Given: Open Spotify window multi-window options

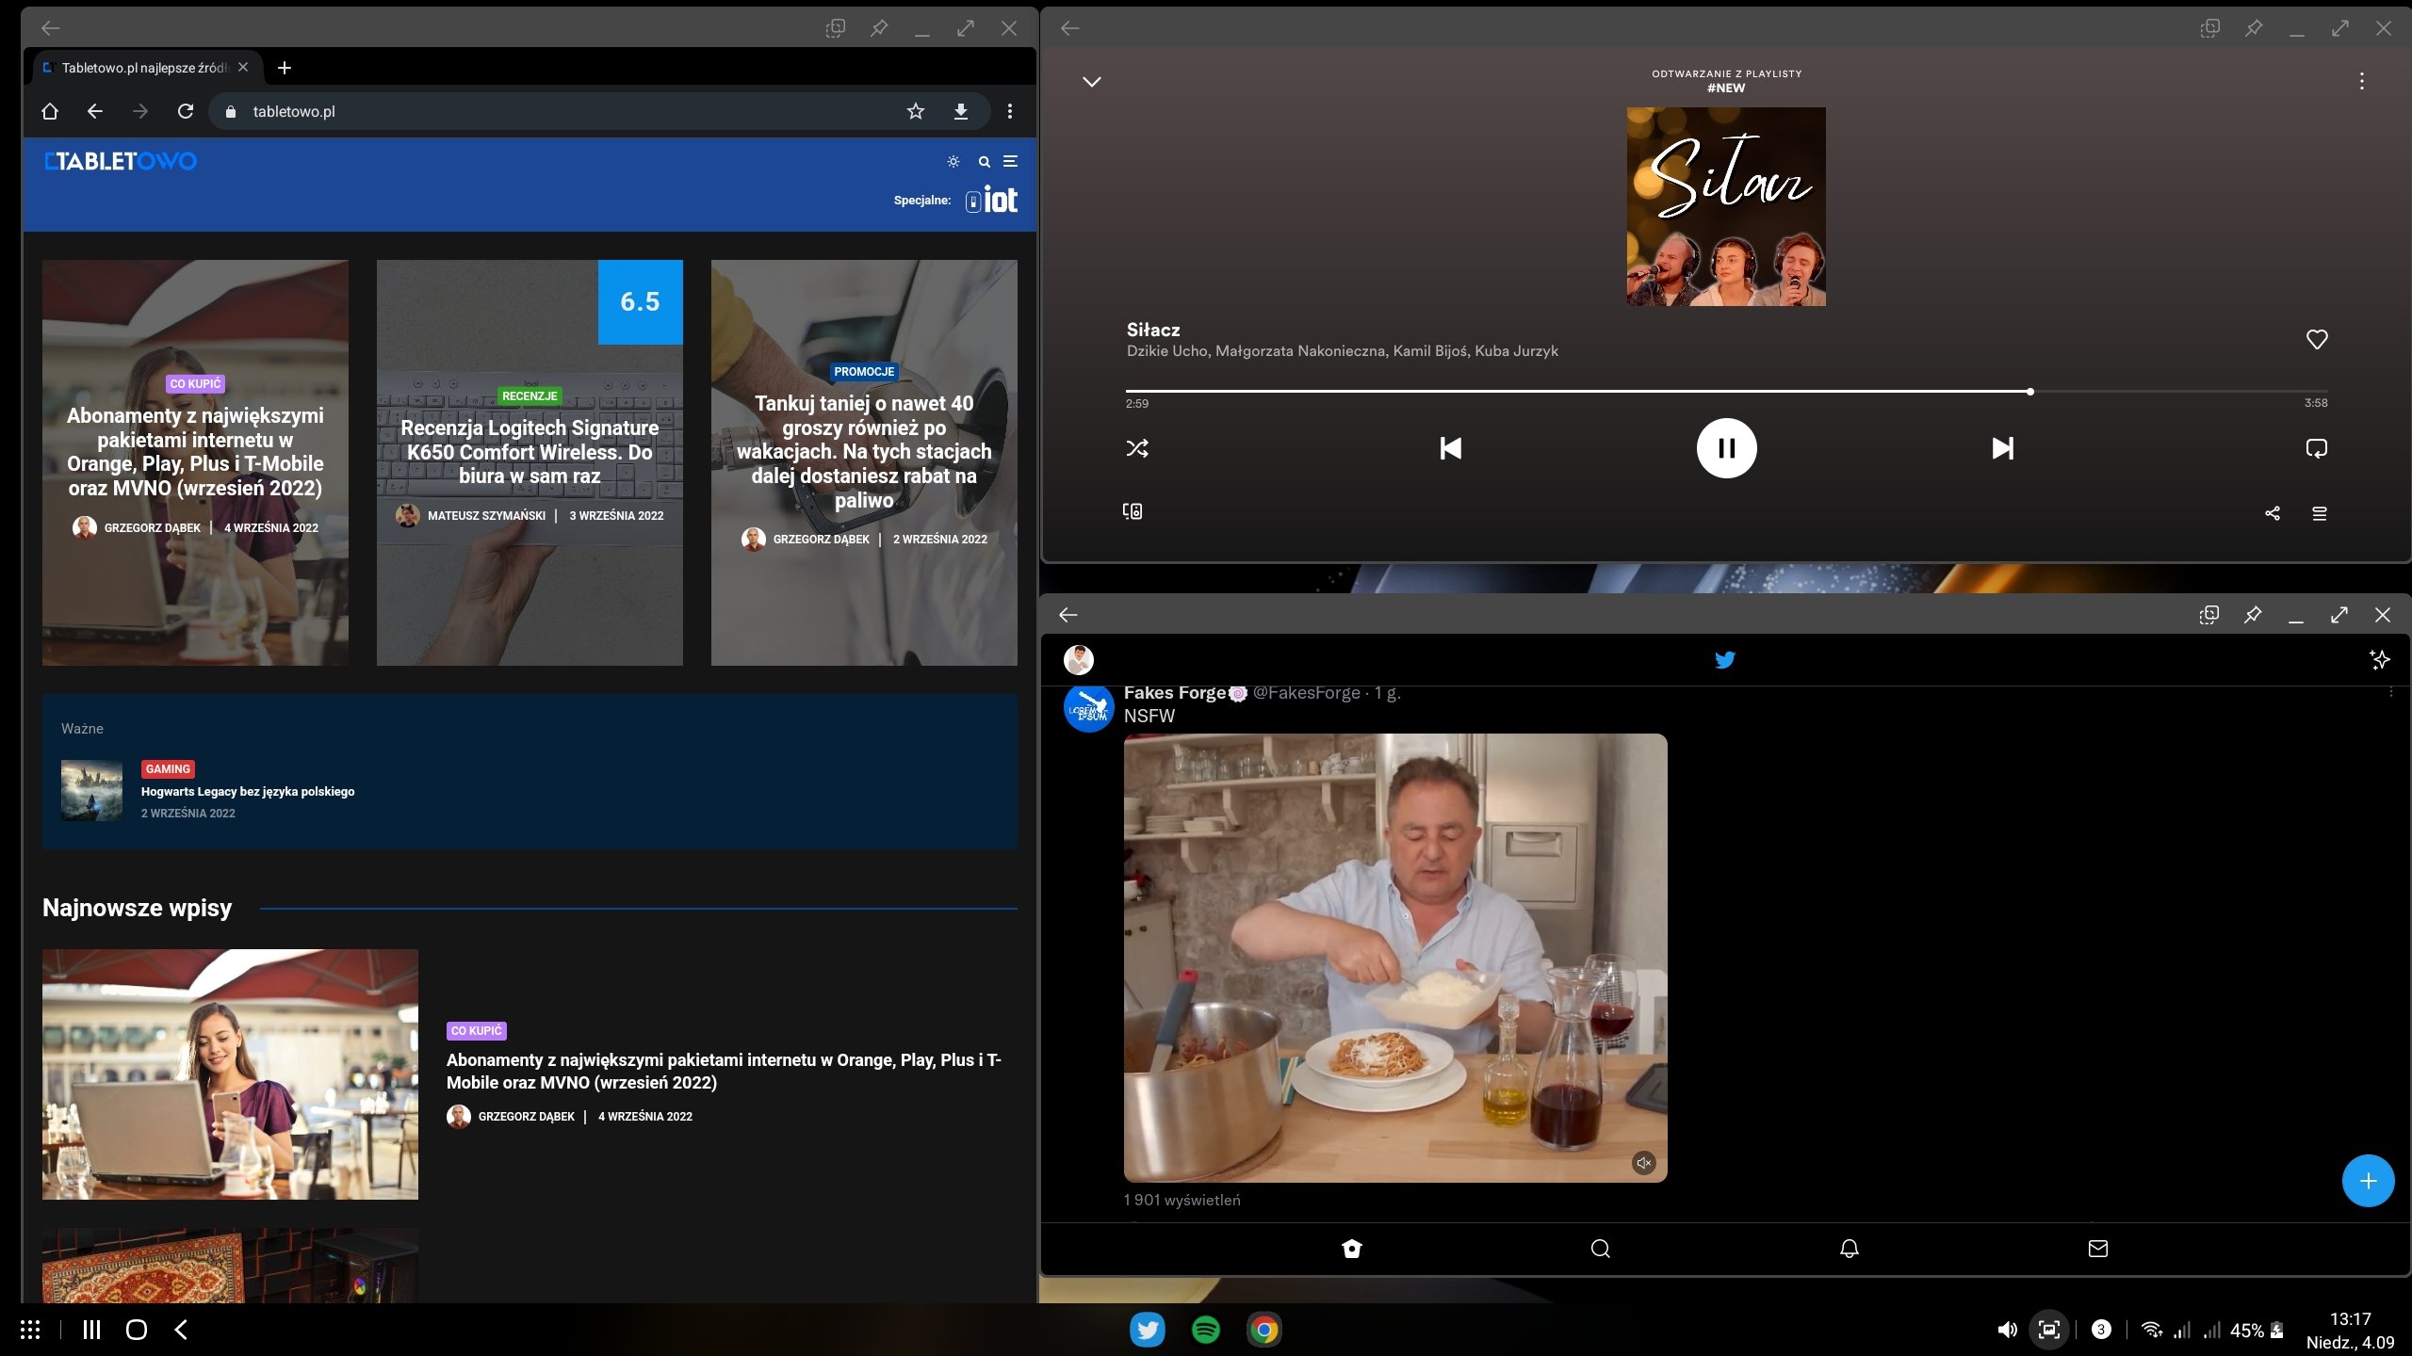Looking at the screenshot, I should click(2210, 28).
